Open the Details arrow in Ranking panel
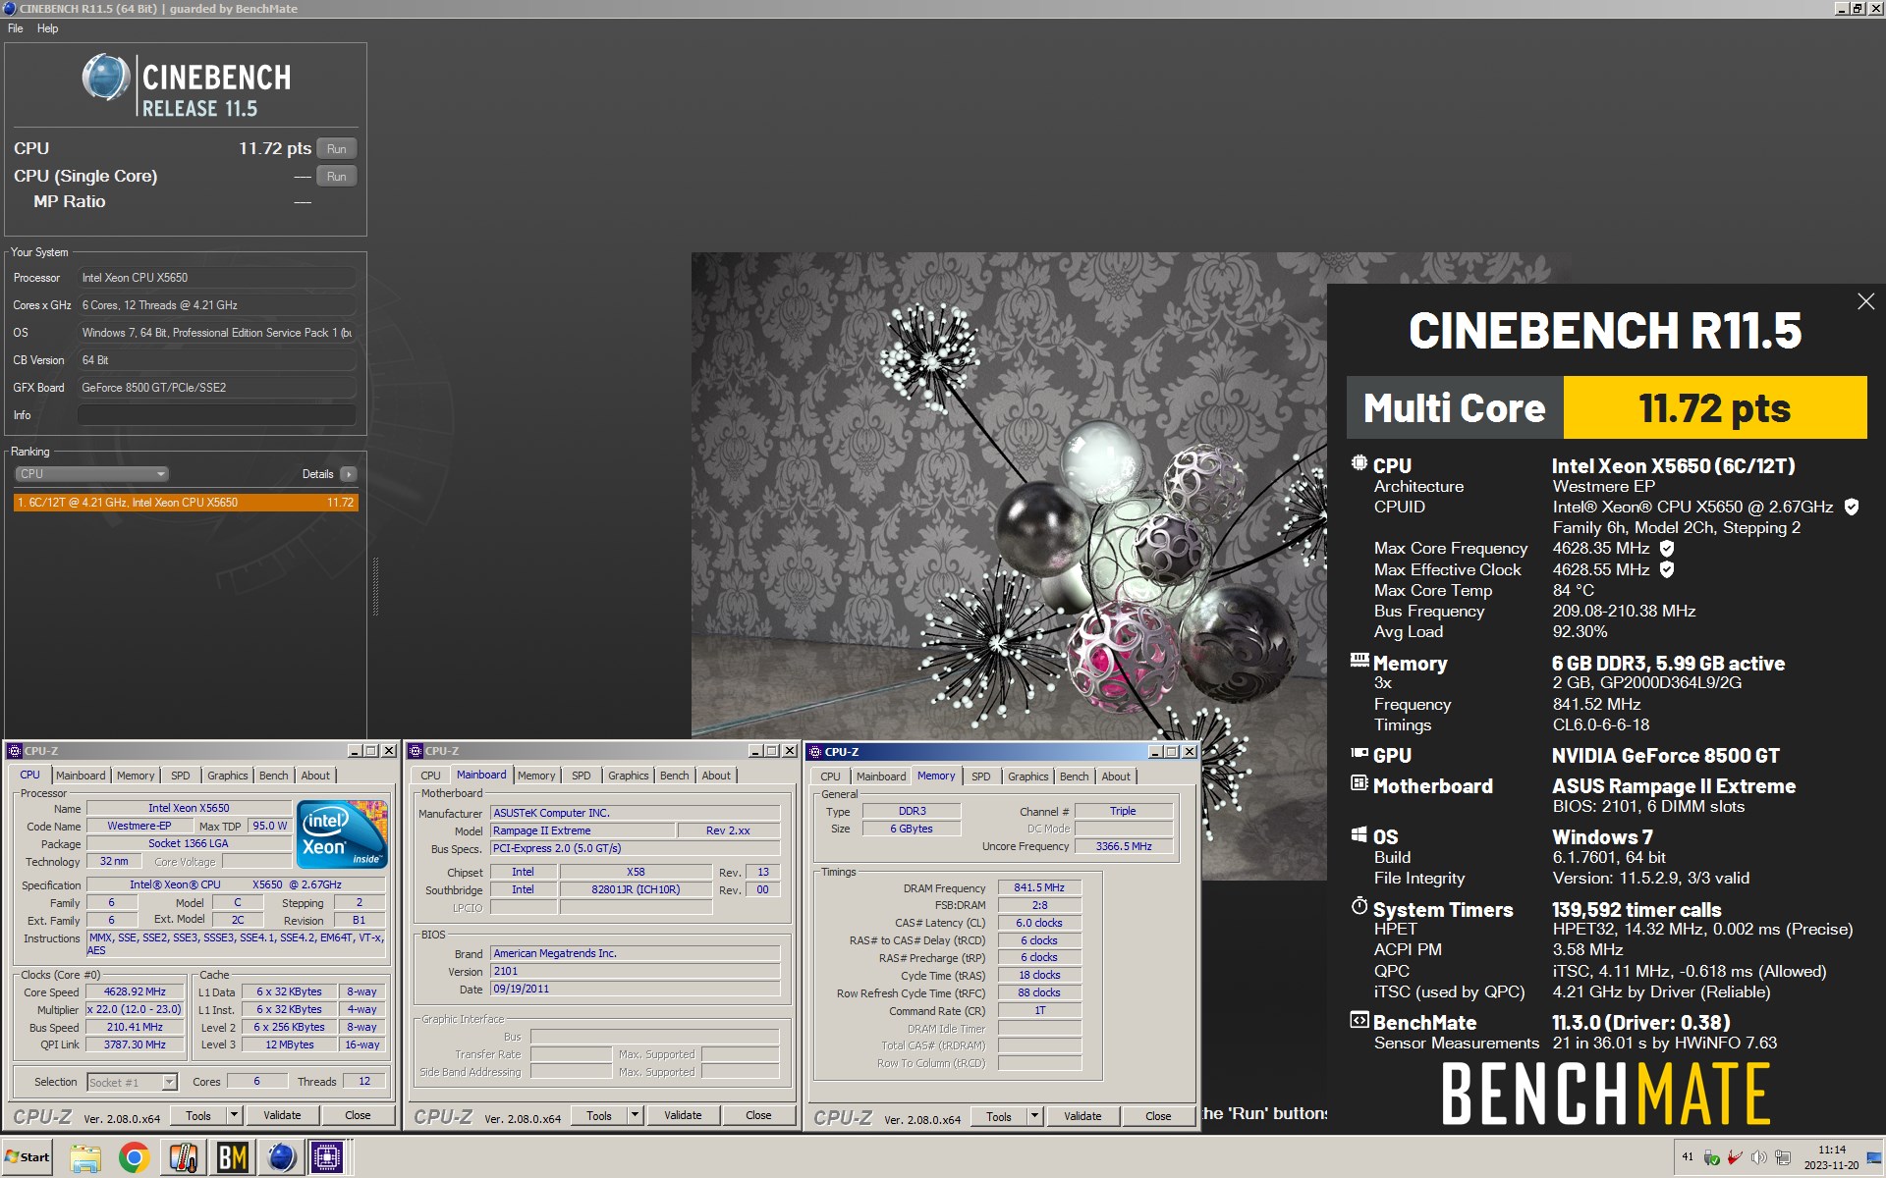 click(349, 474)
